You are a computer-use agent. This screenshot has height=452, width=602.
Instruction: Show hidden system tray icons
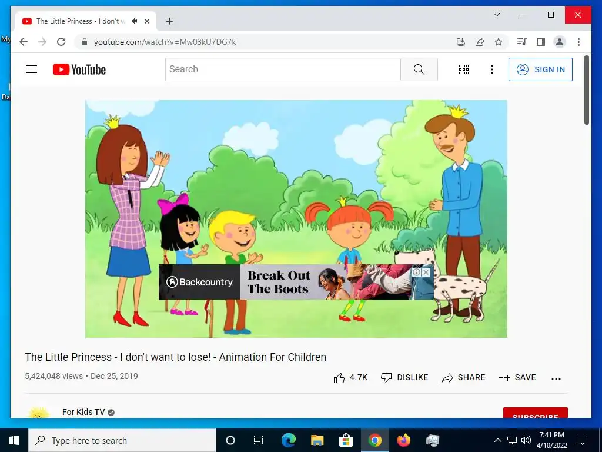click(x=497, y=440)
